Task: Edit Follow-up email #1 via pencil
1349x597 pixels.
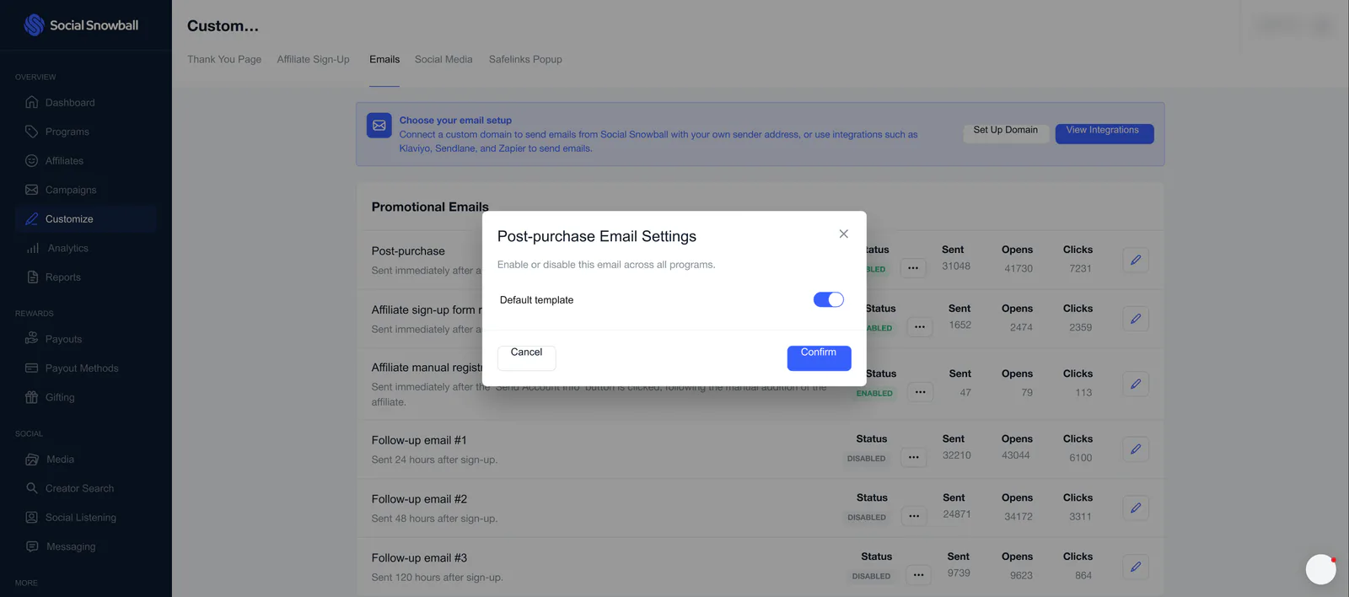Action: tap(1136, 449)
